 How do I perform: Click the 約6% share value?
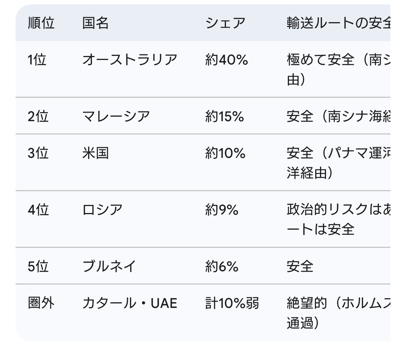point(222,266)
